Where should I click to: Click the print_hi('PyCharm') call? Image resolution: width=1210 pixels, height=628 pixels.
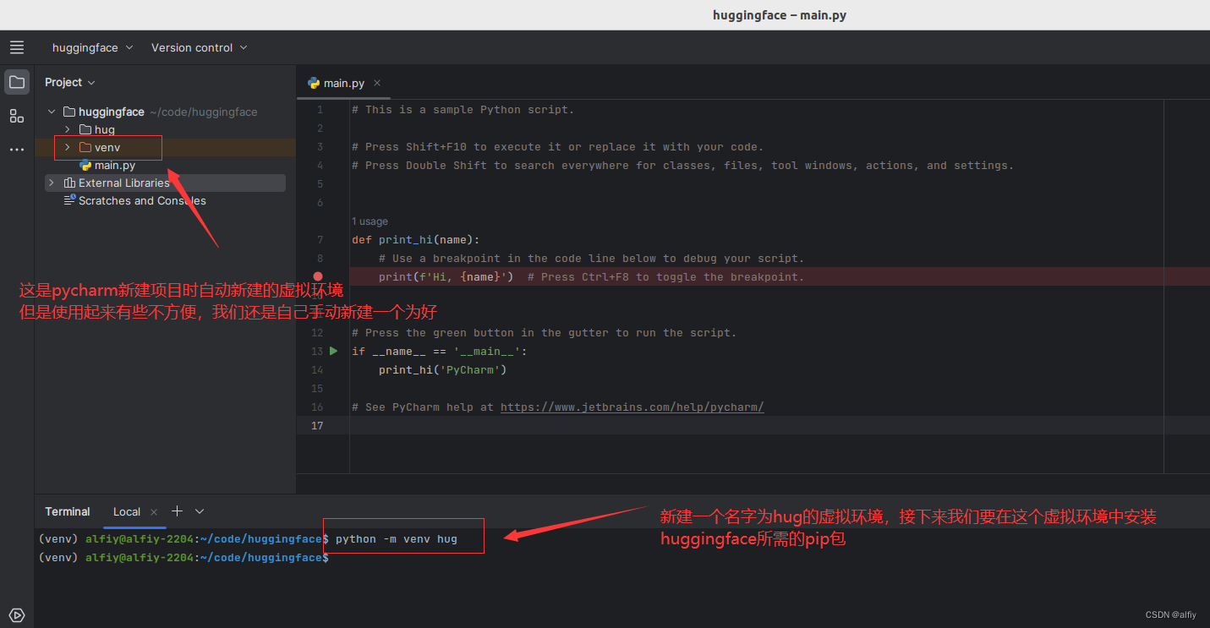tap(442, 369)
